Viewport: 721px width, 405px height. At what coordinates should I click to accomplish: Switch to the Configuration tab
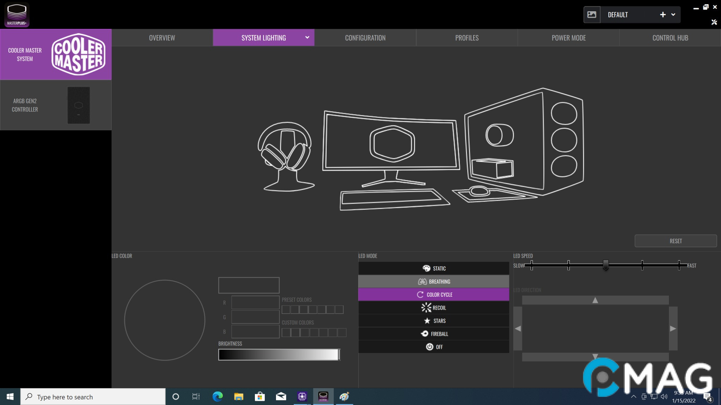pyautogui.click(x=365, y=38)
